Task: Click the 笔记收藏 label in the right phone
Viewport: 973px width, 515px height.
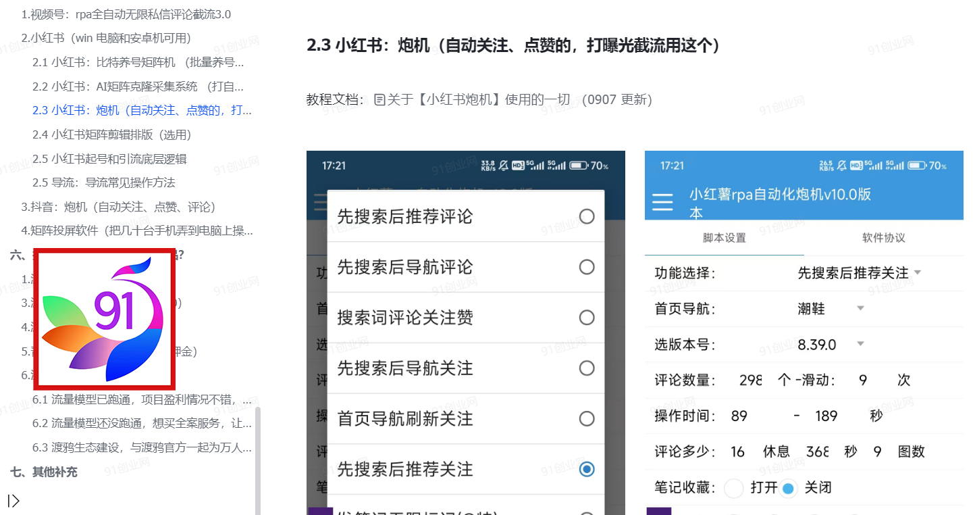Action: (x=685, y=488)
